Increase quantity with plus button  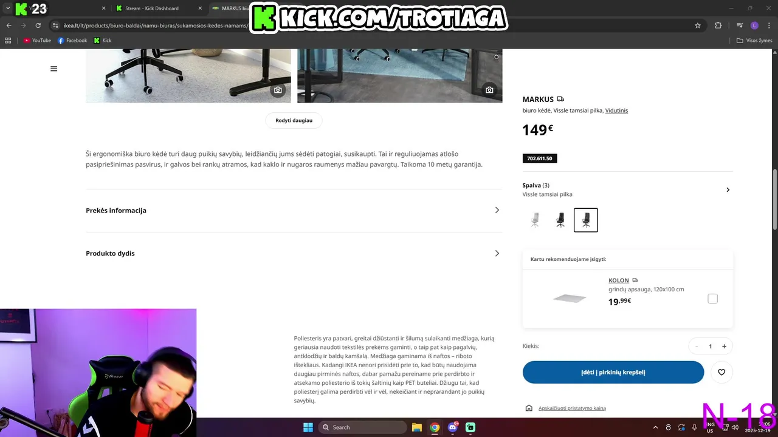[724, 347]
